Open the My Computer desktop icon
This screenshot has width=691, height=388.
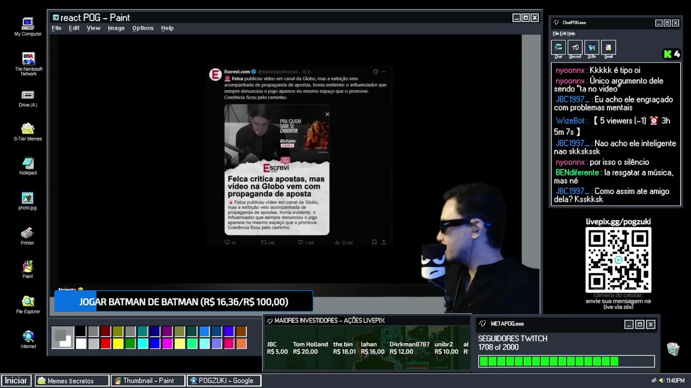(x=28, y=26)
